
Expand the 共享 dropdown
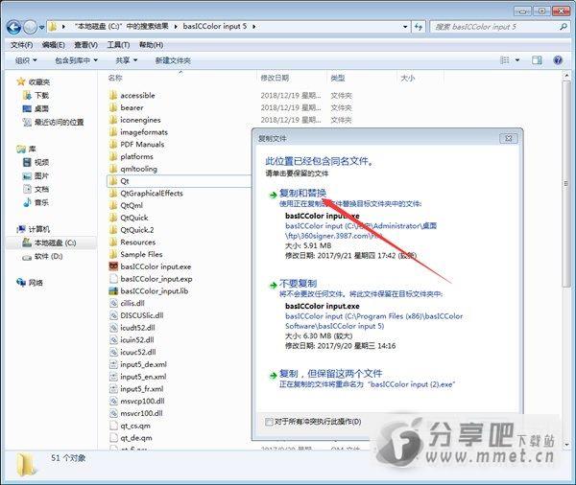[x=127, y=60]
